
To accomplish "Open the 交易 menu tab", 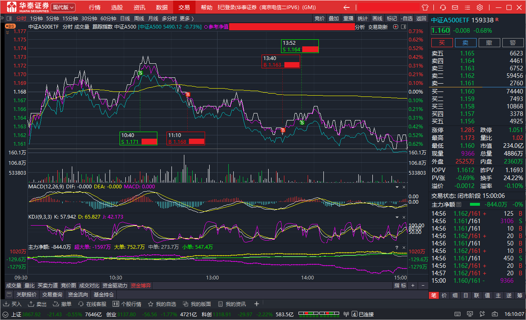I will (x=184, y=7).
